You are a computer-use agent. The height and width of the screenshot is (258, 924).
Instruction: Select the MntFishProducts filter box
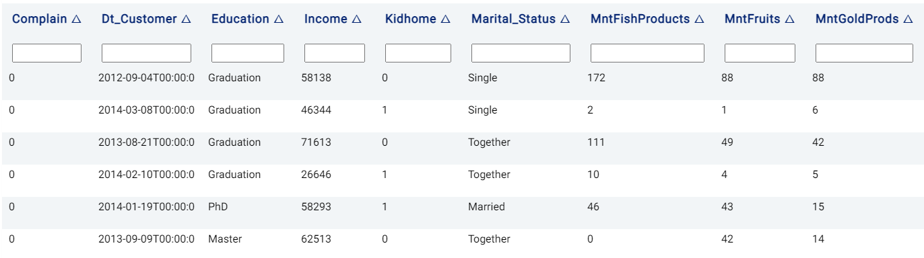[x=647, y=53]
